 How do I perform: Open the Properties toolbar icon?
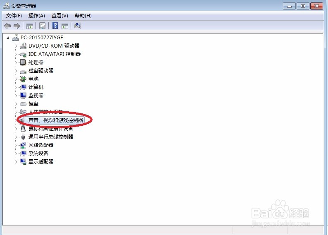43,26
